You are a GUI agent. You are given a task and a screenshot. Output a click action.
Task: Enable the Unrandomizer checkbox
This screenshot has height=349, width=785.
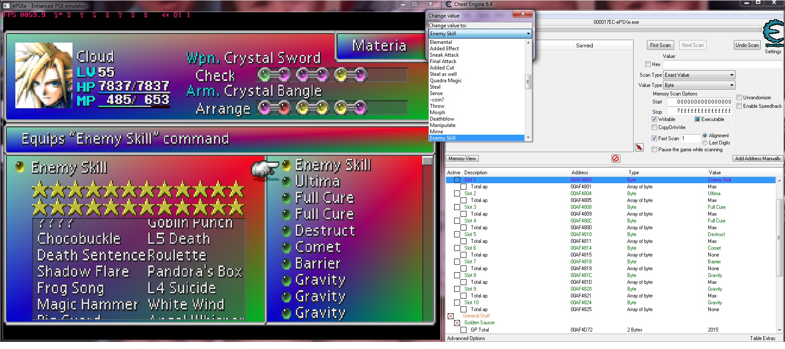coord(739,98)
